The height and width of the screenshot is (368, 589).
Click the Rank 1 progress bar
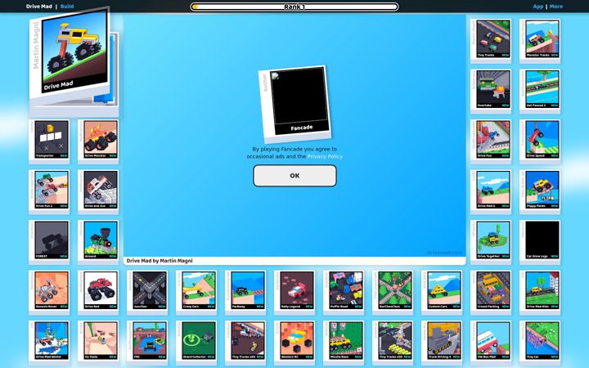(x=294, y=7)
